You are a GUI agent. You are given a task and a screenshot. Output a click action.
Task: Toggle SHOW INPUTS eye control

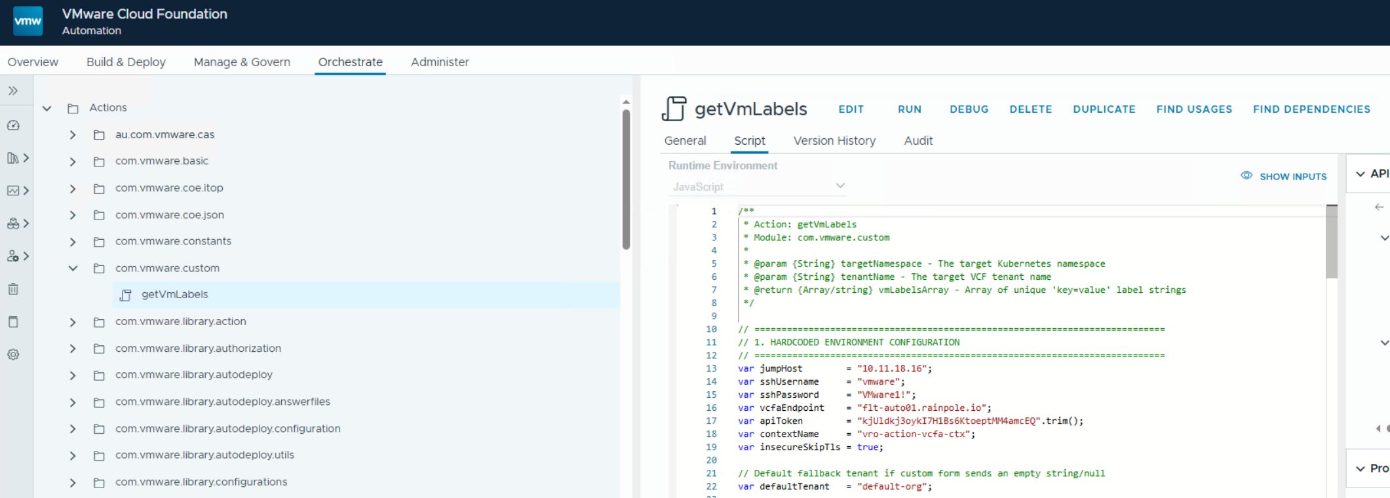coord(1283,176)
